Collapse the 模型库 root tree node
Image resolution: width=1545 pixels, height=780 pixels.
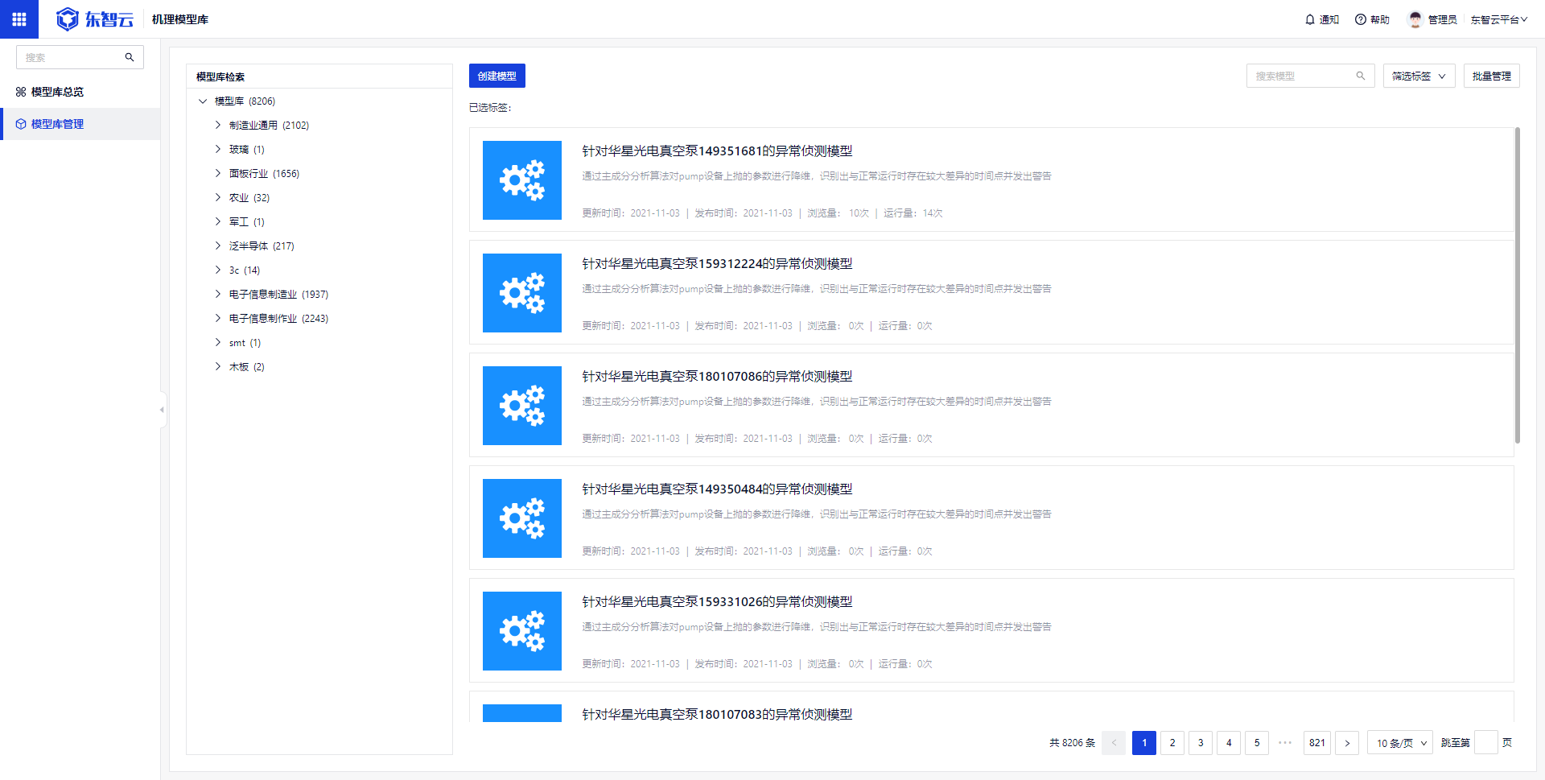203,101
